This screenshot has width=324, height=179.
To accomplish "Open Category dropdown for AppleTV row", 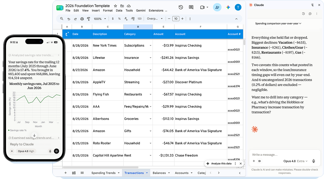I will point(150,82).
